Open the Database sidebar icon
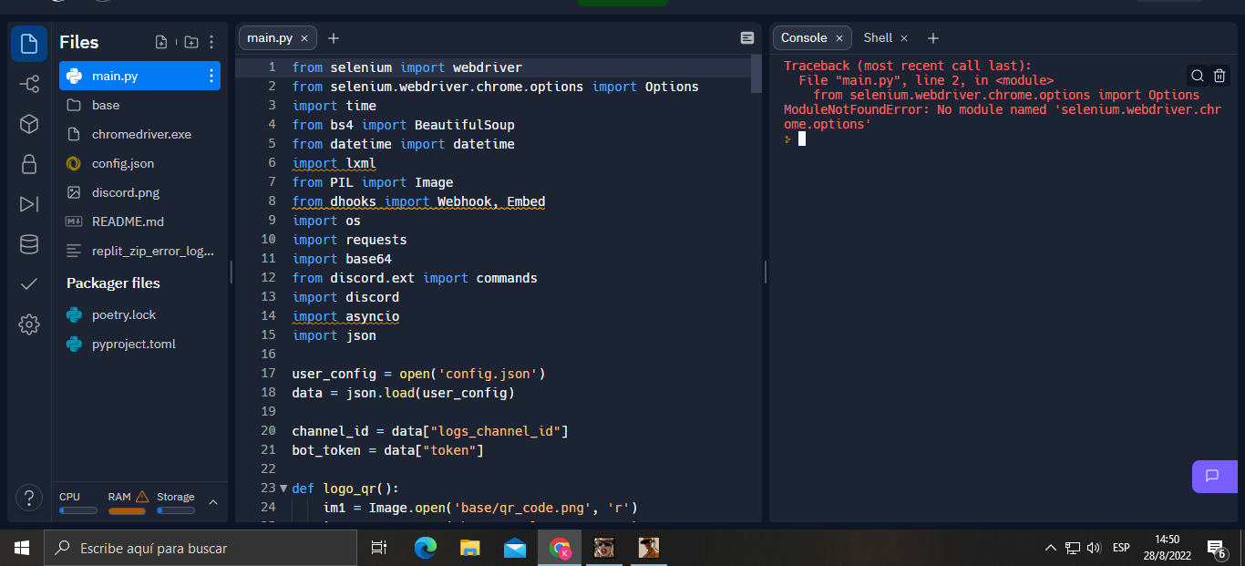Viewport: 1245px width, 566px height. click(x=29, y=244)
